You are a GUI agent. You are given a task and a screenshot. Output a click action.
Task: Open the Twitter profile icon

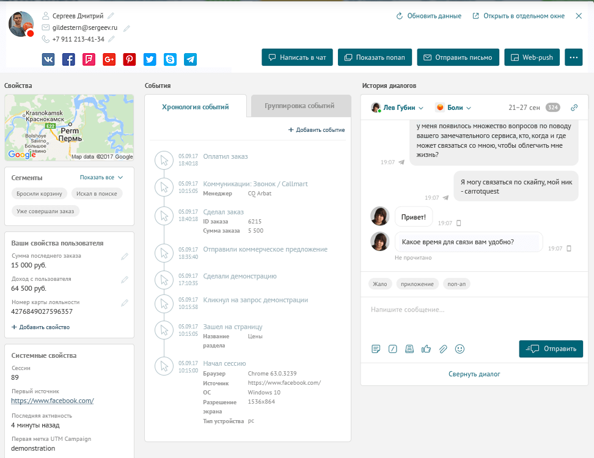(x=150, y=59)
